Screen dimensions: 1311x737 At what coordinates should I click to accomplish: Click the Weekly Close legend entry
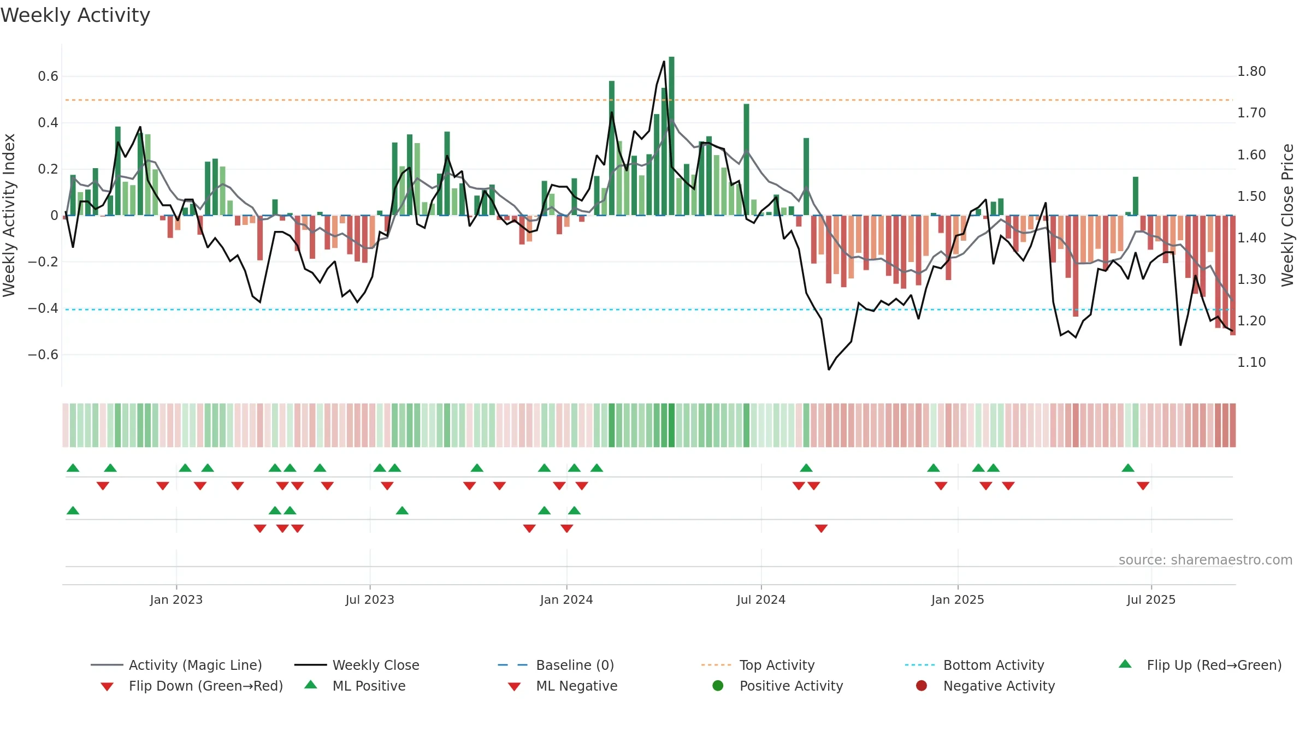click(357, 665)
